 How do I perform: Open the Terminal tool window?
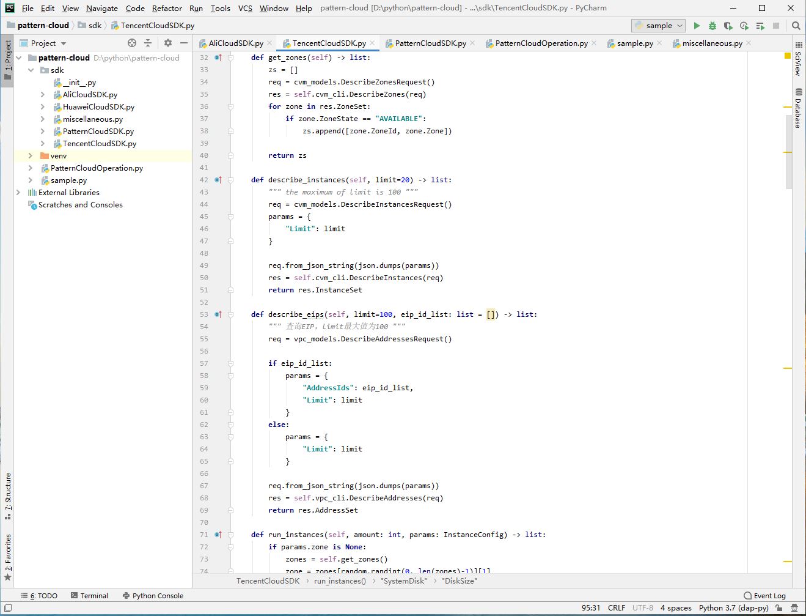coord(89,595)
